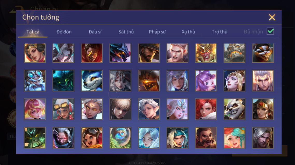Open the Đấu sĩ tab
The width and height of the screenshot is (295, 165).
pos(95,32)
